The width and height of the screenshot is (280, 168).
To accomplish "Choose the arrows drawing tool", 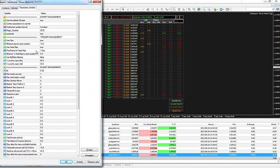I will pos(166,9).
